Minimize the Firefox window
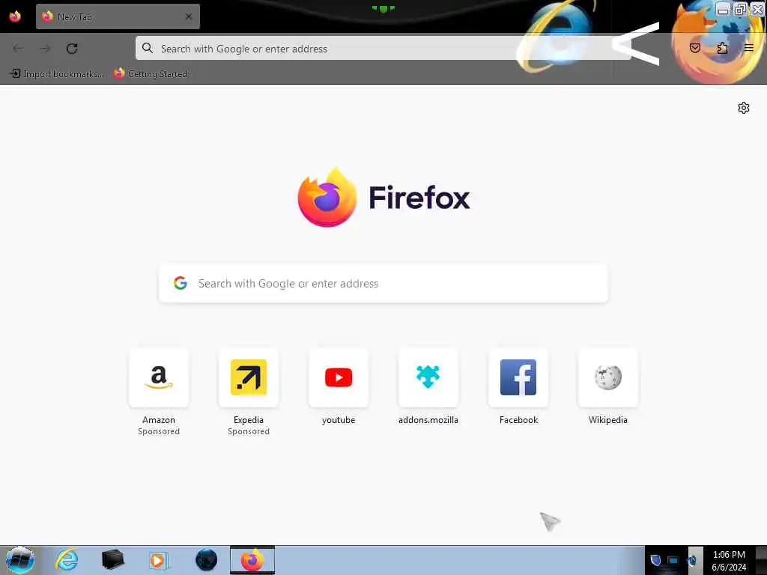The height and width of the screenshot is (575, 767). [x=723, y=9]
